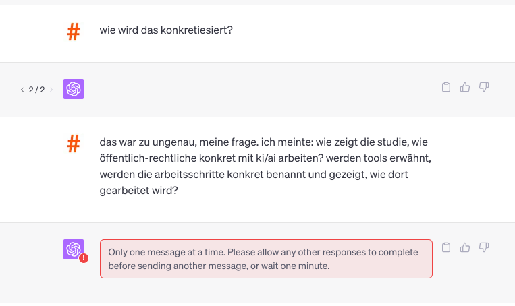
Task: Click the 2 / 2 response counter
Action: click(37, 89)
